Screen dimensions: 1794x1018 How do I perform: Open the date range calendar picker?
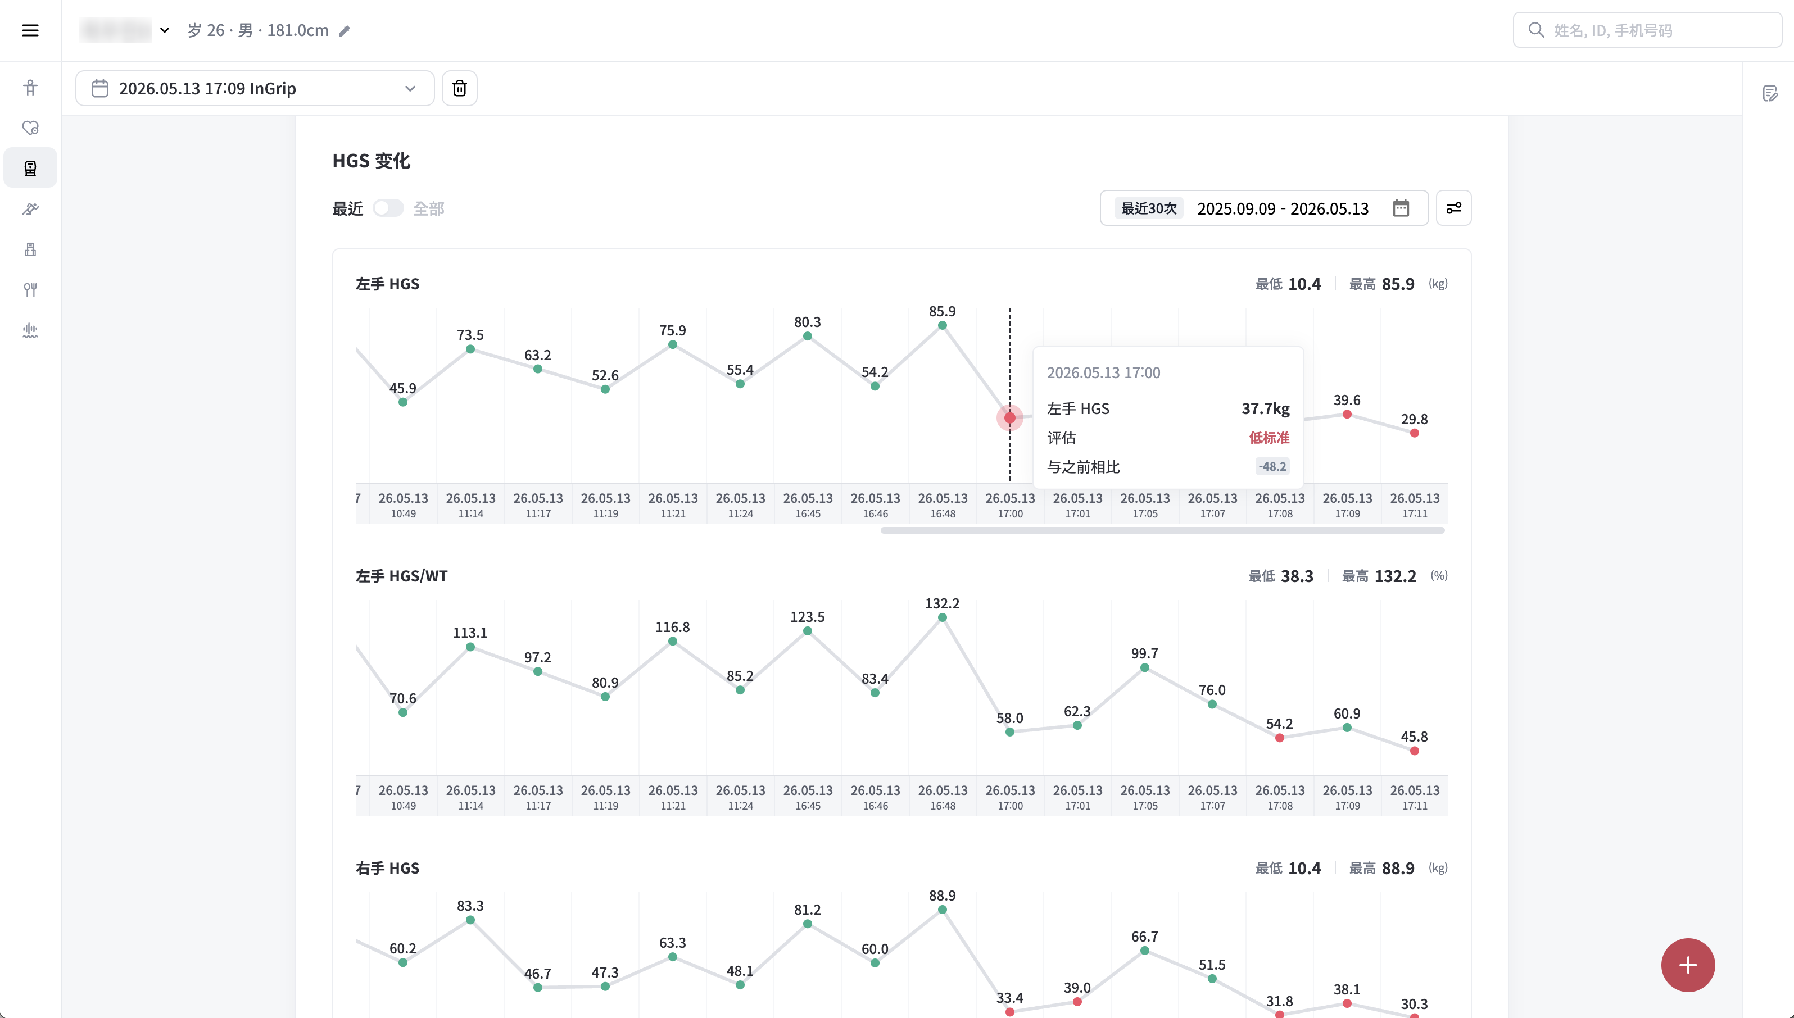pyautogui.click(x=1401, y=208)
